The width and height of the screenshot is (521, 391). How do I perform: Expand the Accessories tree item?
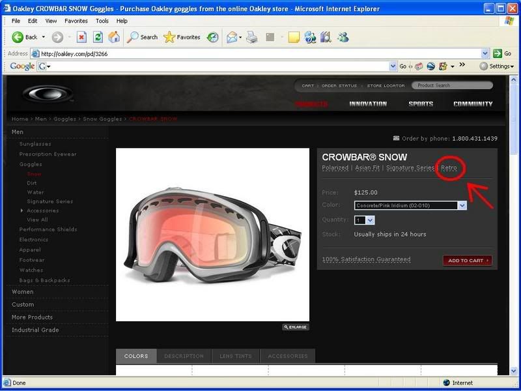[x=22, y=210]
